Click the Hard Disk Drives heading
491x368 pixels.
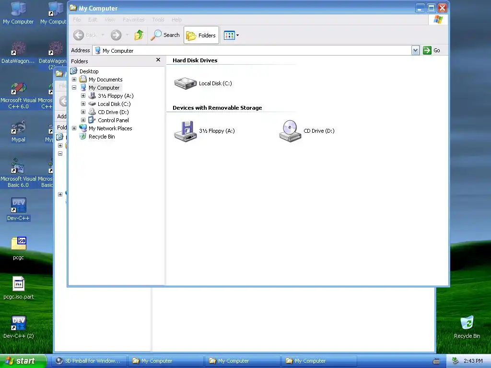coord(195,60)
